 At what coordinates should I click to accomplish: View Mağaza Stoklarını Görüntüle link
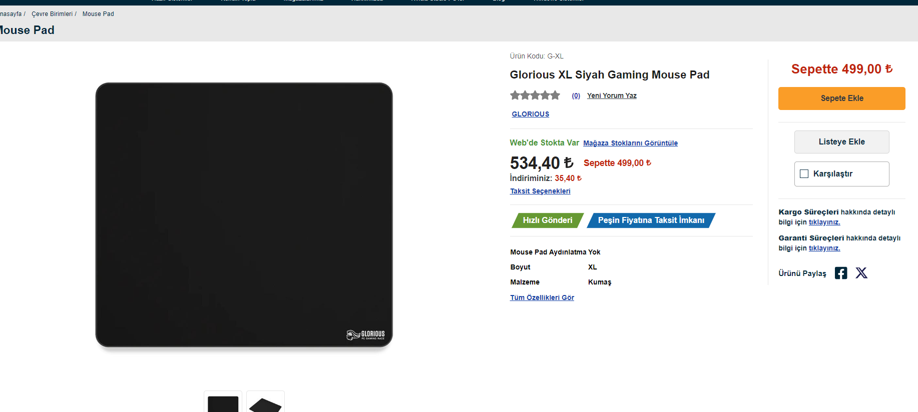pyautogui.click(x=631, y=143)
